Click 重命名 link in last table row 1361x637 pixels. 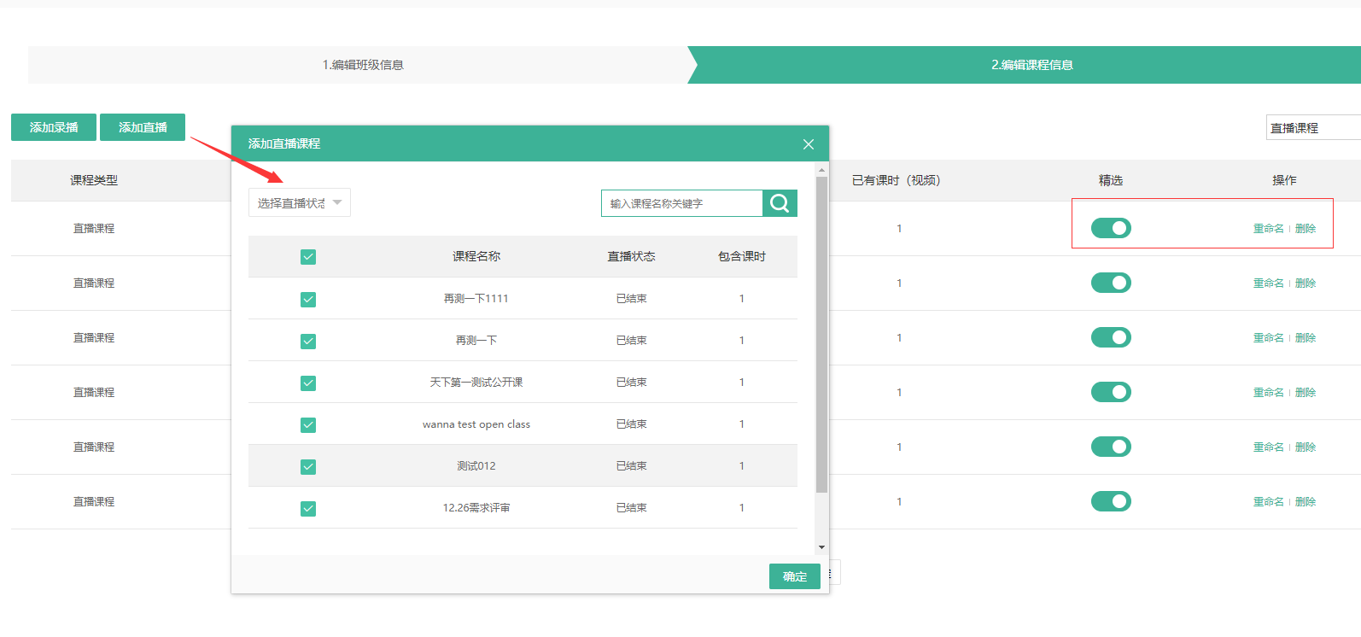(x=1269, y=502)
